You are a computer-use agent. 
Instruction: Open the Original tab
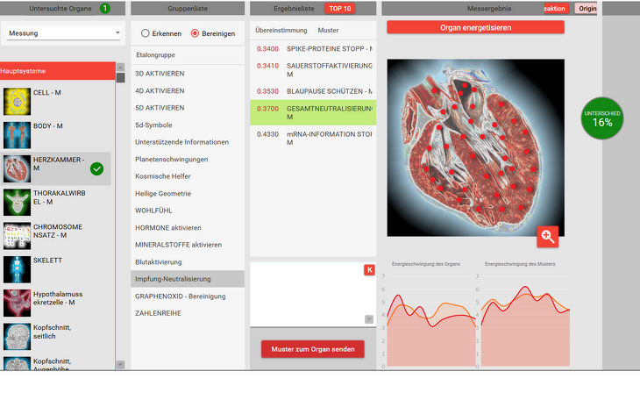click(587, 8)
